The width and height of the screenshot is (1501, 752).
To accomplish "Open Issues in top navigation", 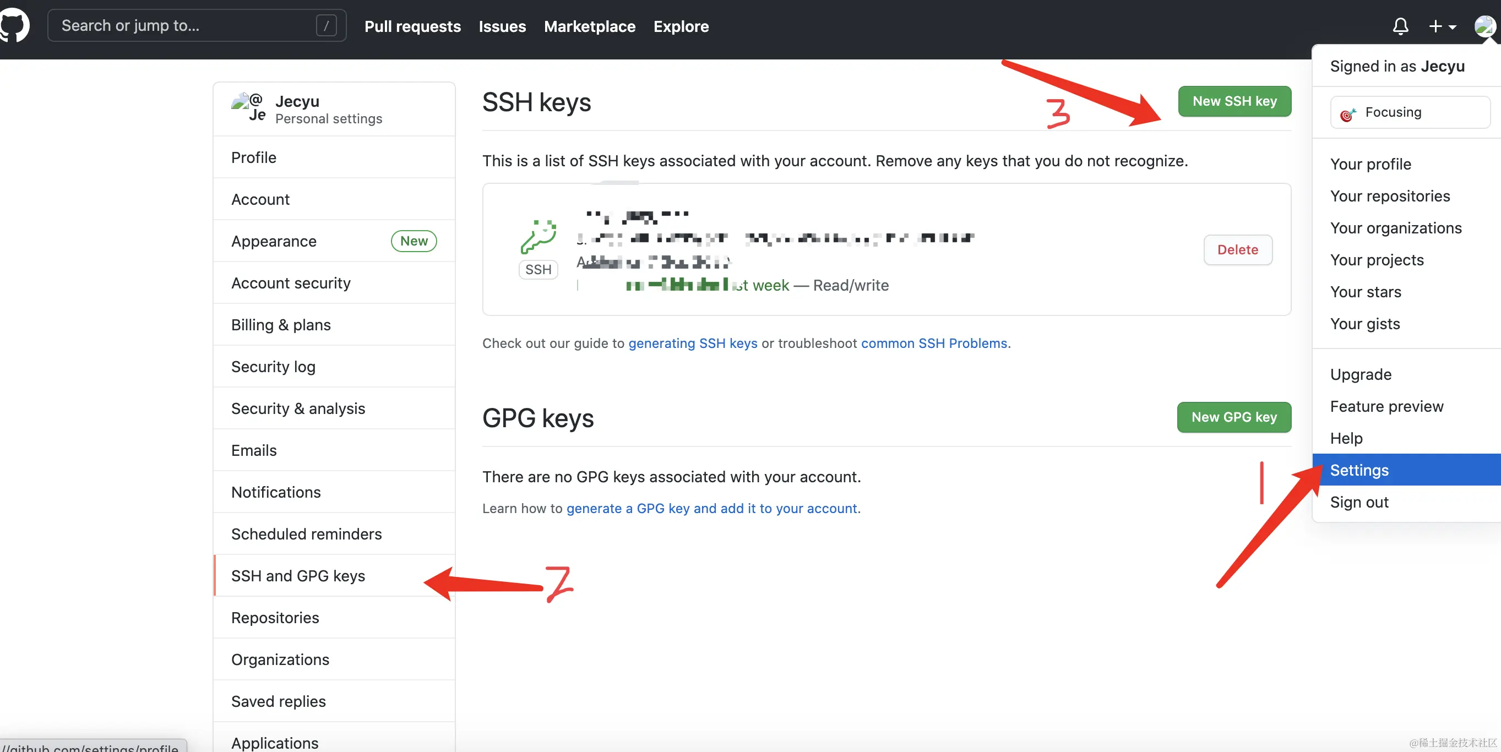I will click(x=502, y=26).
